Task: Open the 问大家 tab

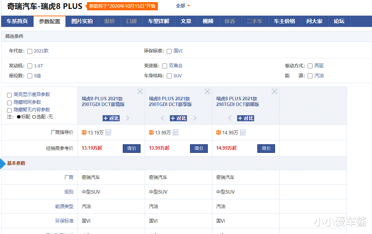Action: point(314,21)
